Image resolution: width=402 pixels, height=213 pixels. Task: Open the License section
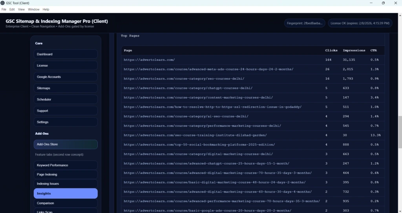(x=66, y=66)
